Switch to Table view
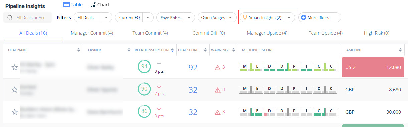 73,5
